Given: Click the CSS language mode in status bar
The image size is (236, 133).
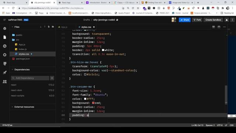Looking at the screenshot, I should [x=232, y=125].
